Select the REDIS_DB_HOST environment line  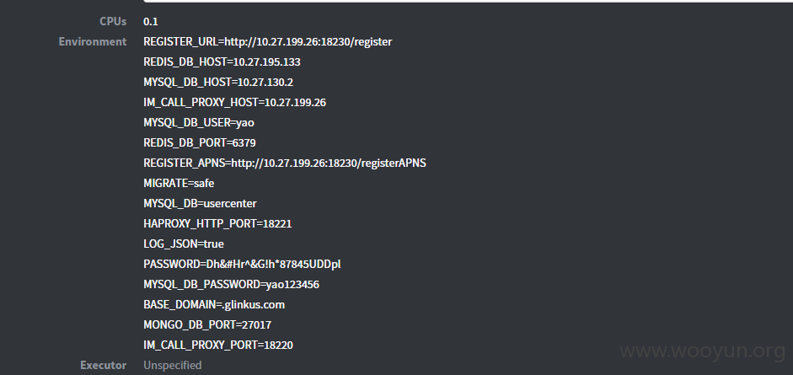pos(222,62)
